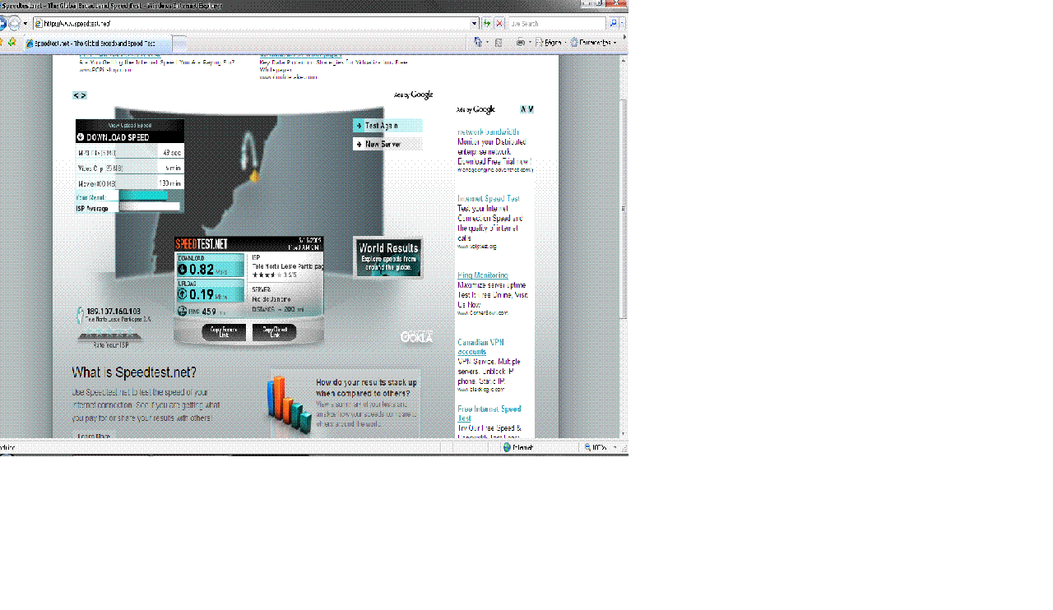The height and width of the screenshot is (610, 1053).
Task: Click the Ookla logo
Action: tap(416, 337)
